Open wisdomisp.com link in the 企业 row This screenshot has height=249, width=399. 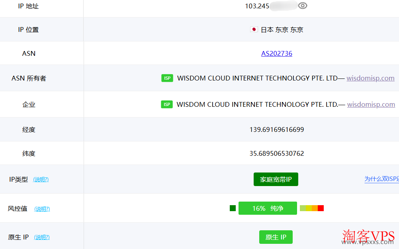pos(371,104)
